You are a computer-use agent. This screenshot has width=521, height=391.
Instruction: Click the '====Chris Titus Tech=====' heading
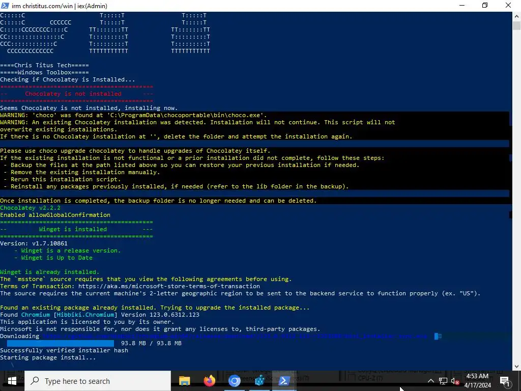[x=45, y=65]
